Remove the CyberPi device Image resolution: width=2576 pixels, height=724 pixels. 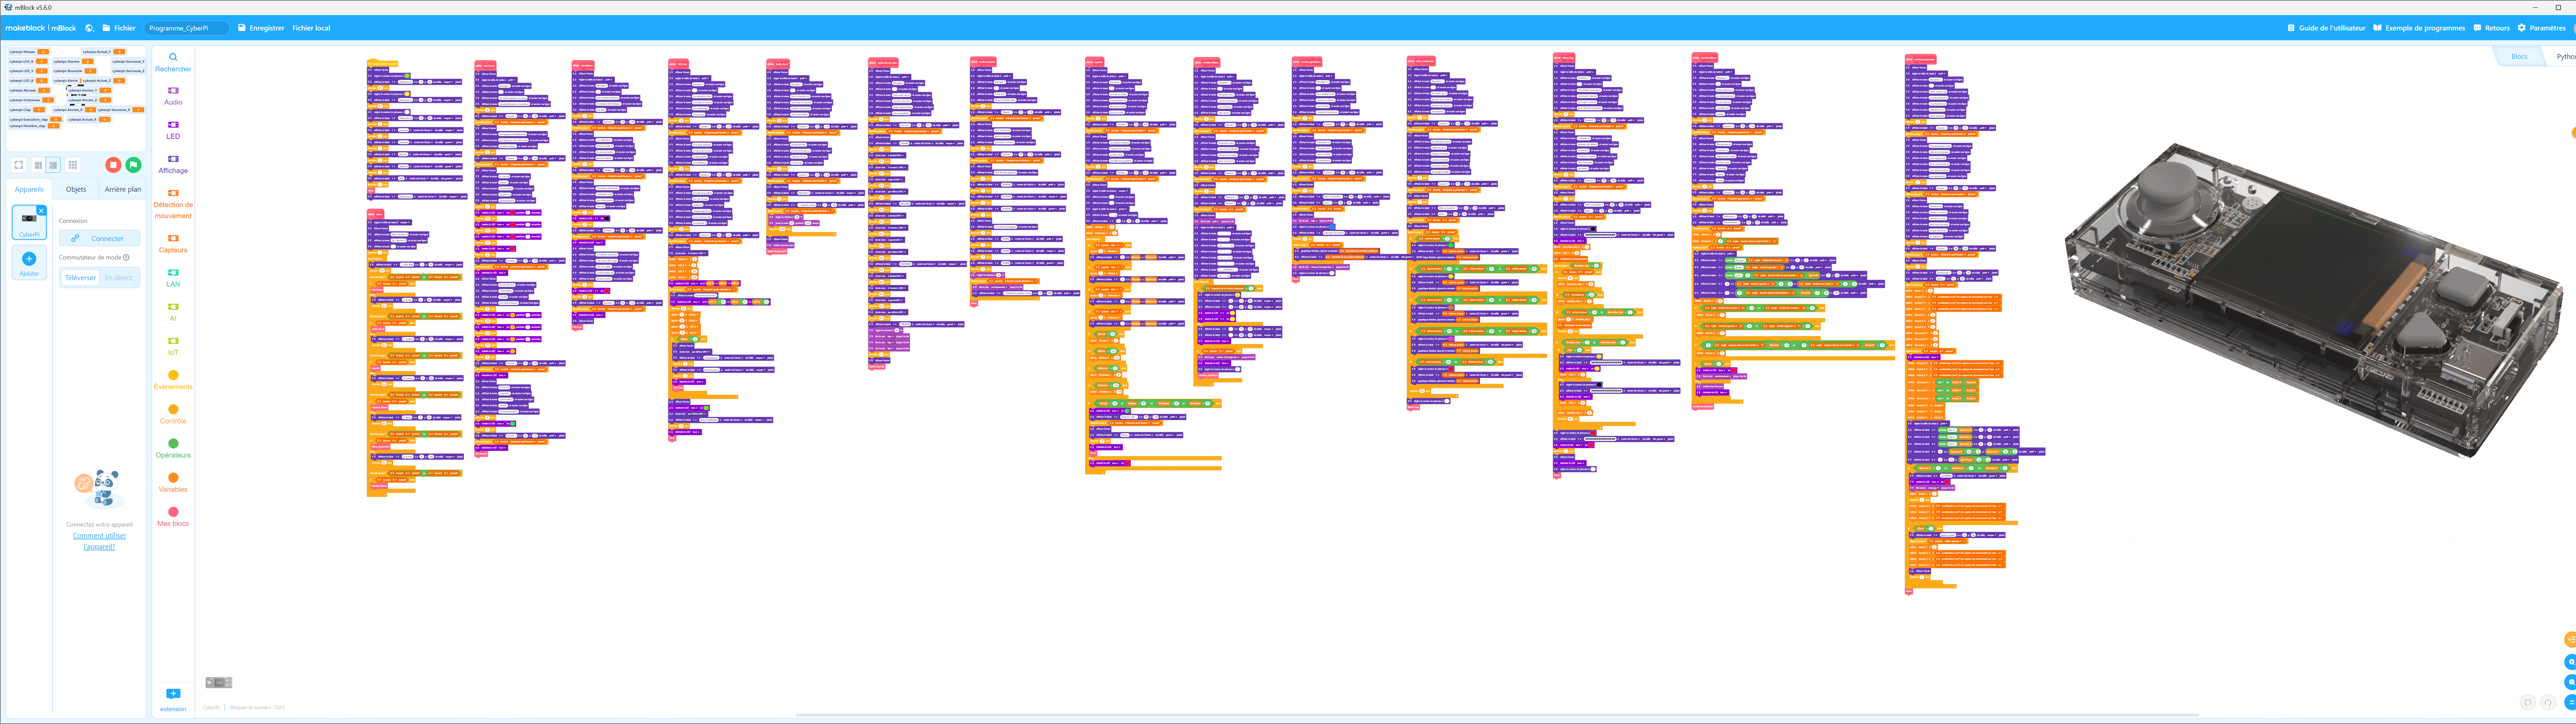(x=41, y=211)
